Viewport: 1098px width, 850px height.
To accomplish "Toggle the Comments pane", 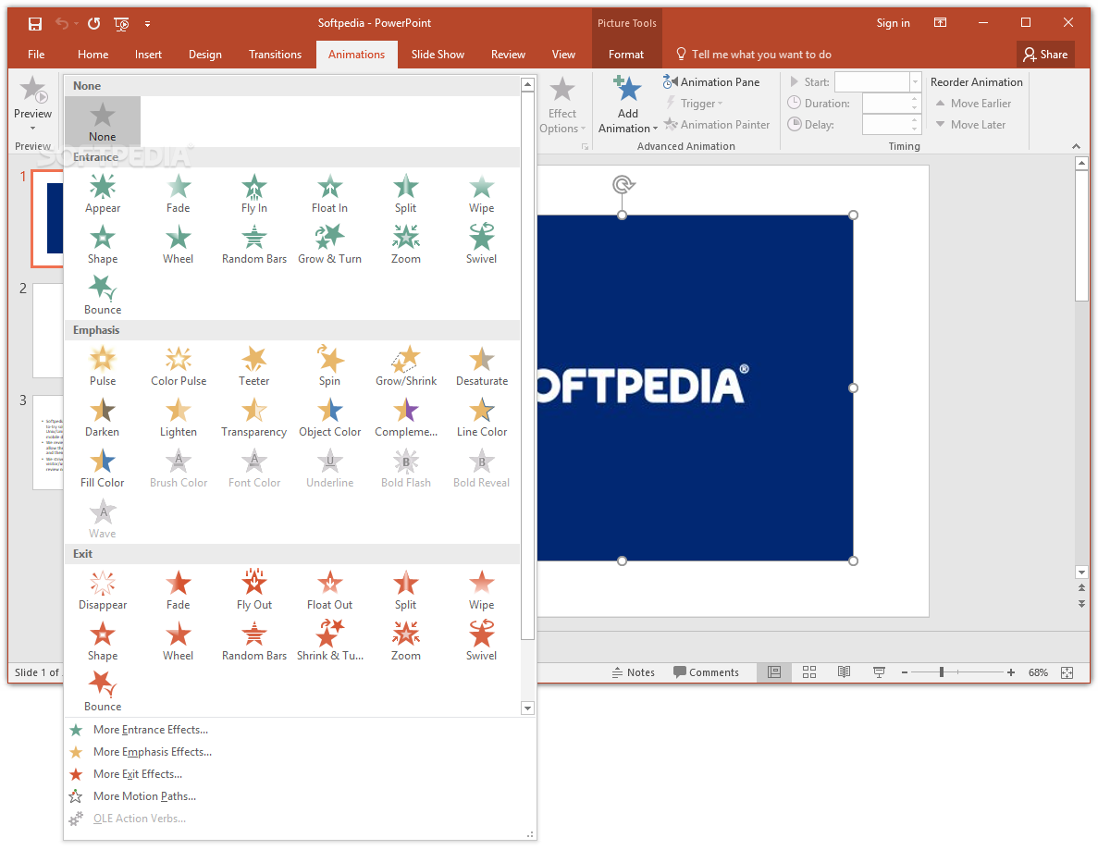I will pyautogui.click(x=706, y=672).
